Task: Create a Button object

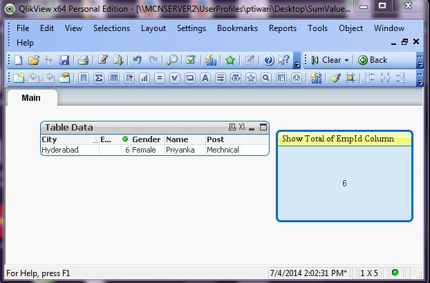Action: point(190,78)
